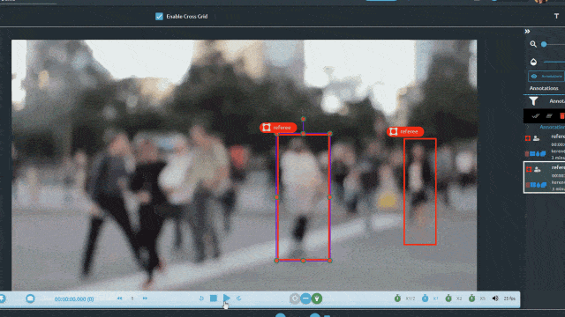
Task: Click the blue Annotations list header
Action: (x=552, y=127)
